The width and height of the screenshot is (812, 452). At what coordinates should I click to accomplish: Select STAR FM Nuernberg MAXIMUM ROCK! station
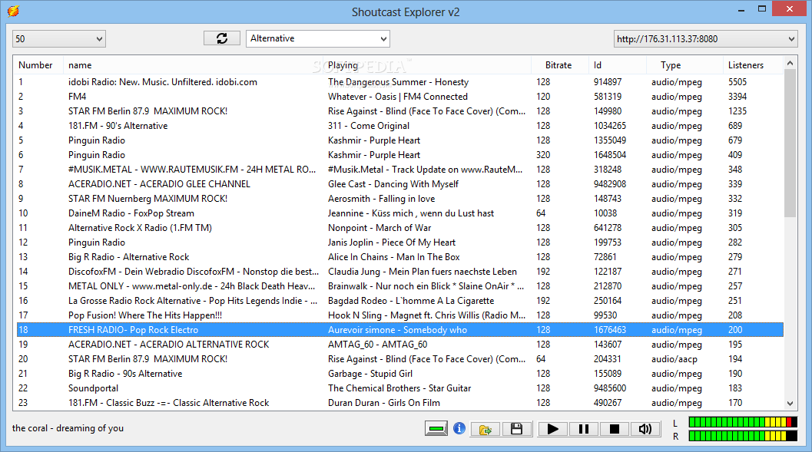point(399,199)
